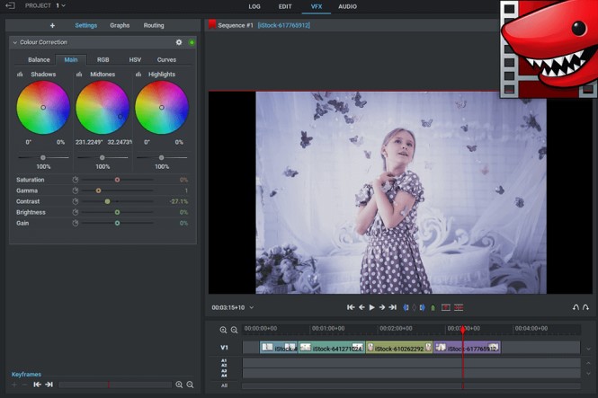Image resolution: width=598 pixels, height=398 pixels.
Task: Click the Saturation slider handle
Action: [x=117, y=180]
